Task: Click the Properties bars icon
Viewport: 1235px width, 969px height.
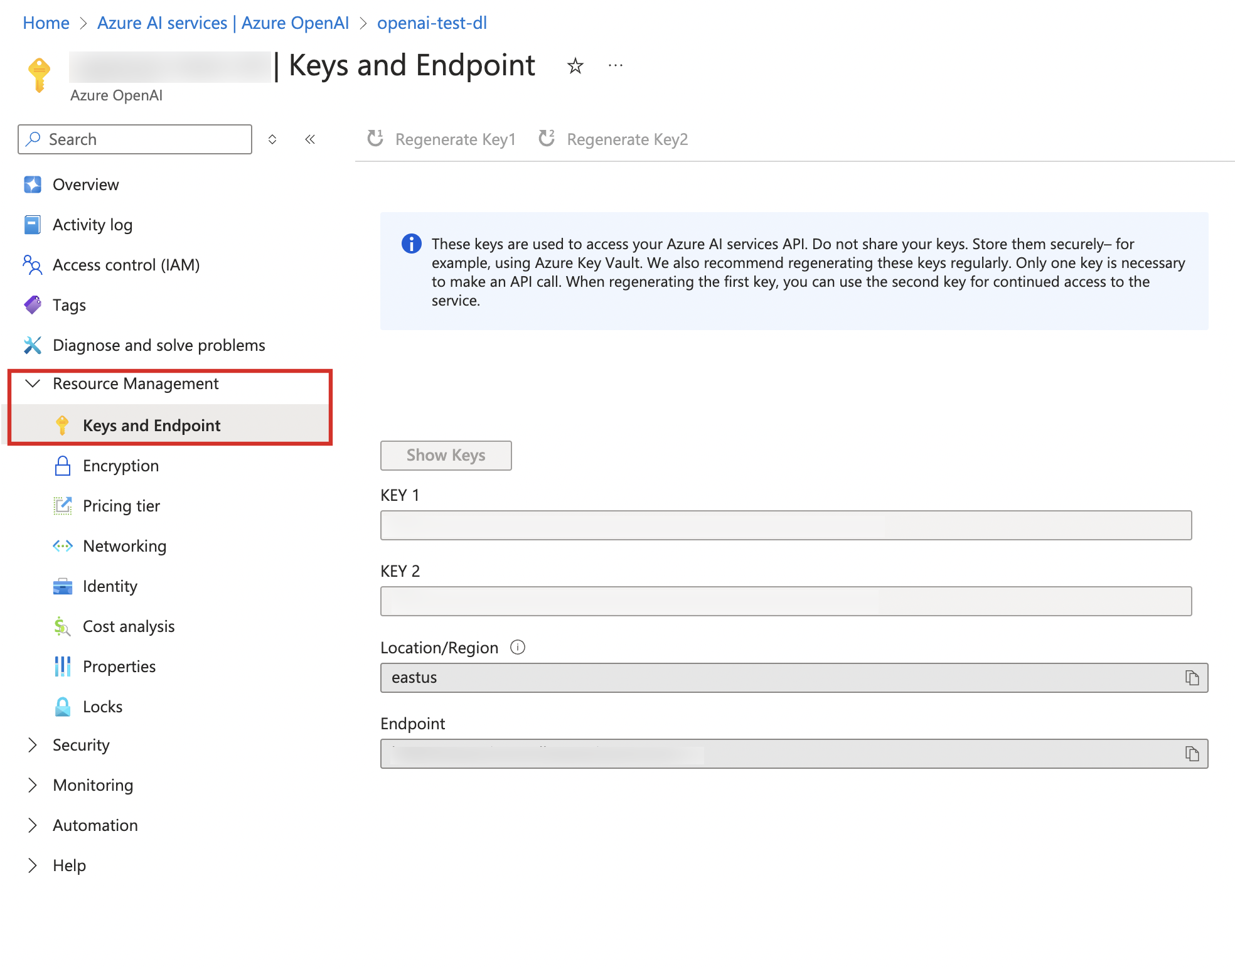Action: coord(63,667)
